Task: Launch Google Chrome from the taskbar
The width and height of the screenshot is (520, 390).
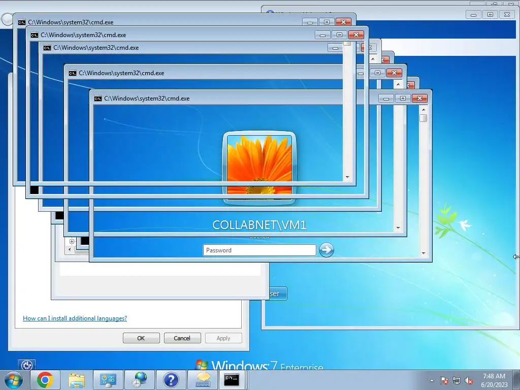Action: click(45, 380)
